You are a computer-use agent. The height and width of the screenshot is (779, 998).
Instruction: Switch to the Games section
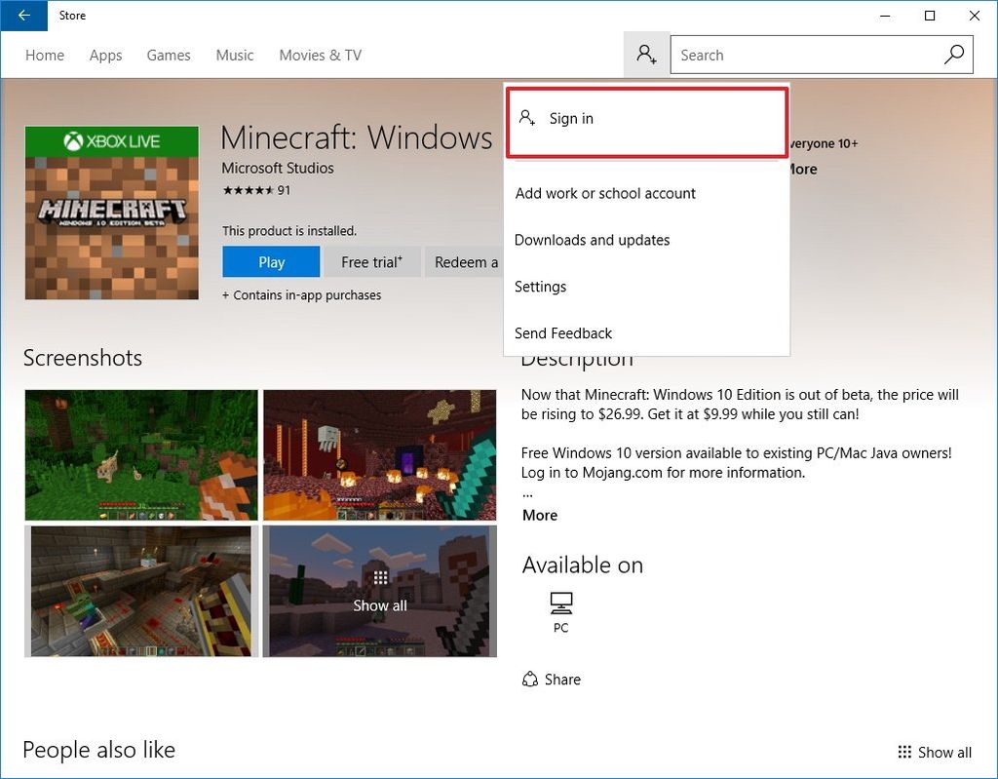[168, 56]
